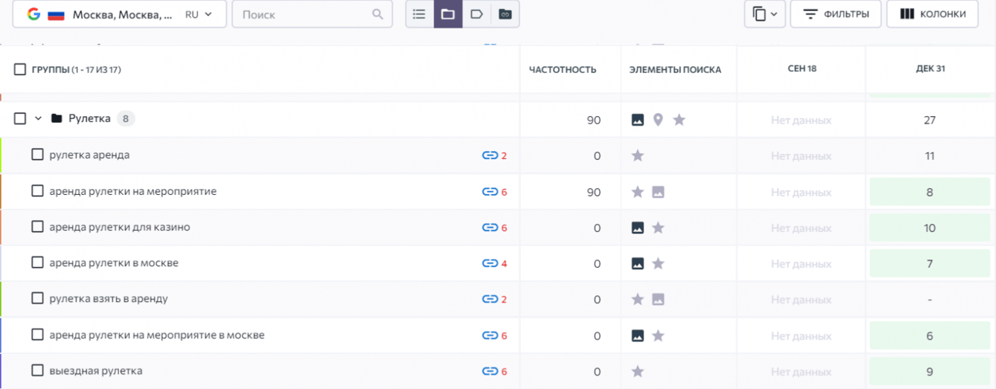Switch to list view icon
The height and width of the screenshot is (389, 996).
click(x=419, y=14)
